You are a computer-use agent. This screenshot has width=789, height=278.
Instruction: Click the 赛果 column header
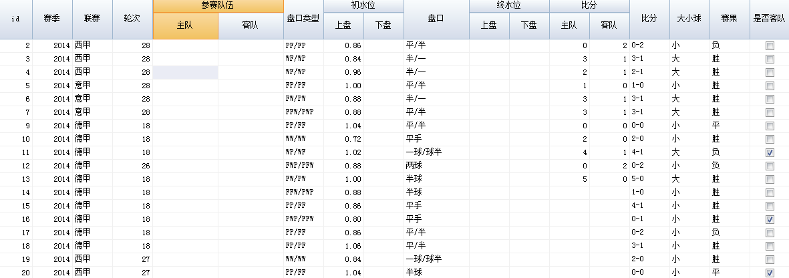tap(730, 19)
